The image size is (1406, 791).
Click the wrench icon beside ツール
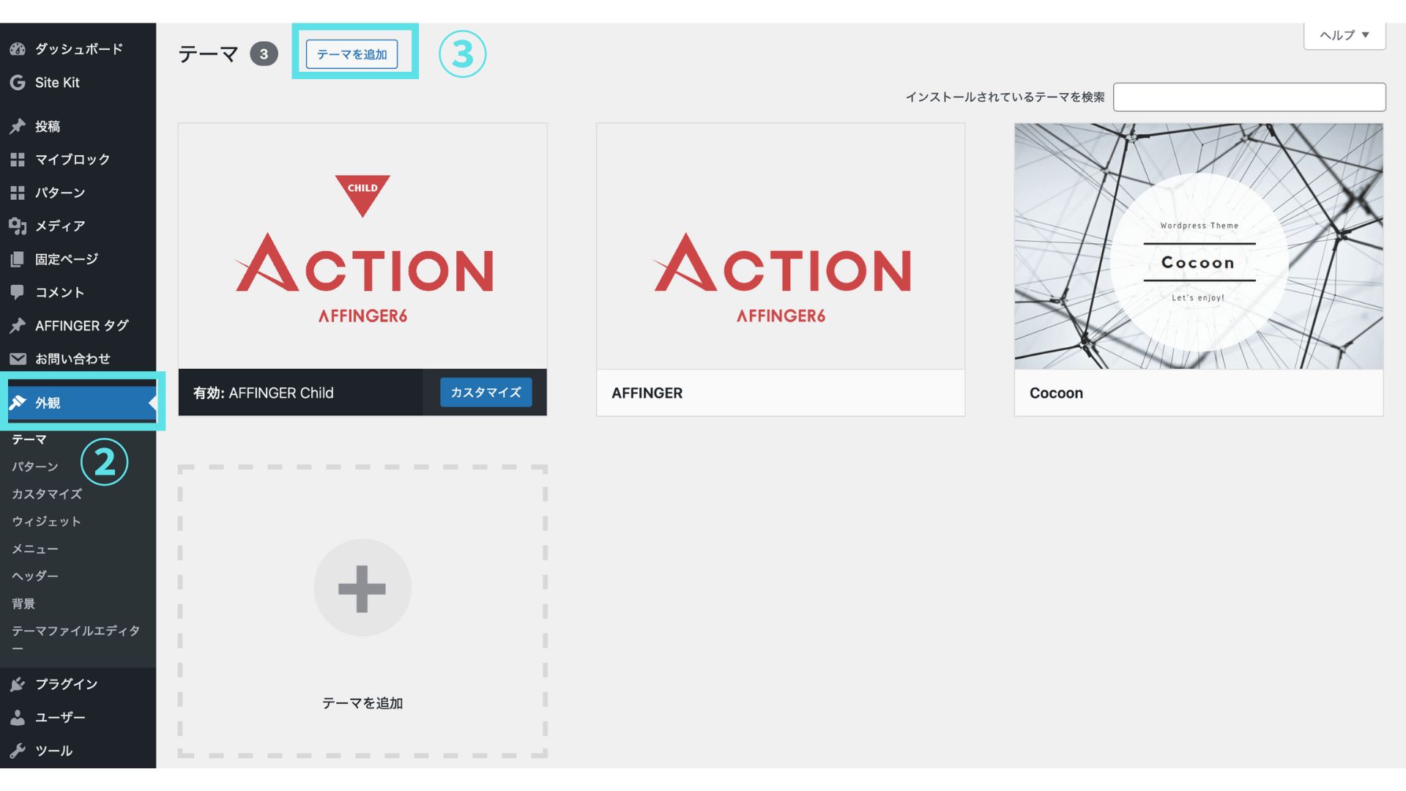point(18,751)
